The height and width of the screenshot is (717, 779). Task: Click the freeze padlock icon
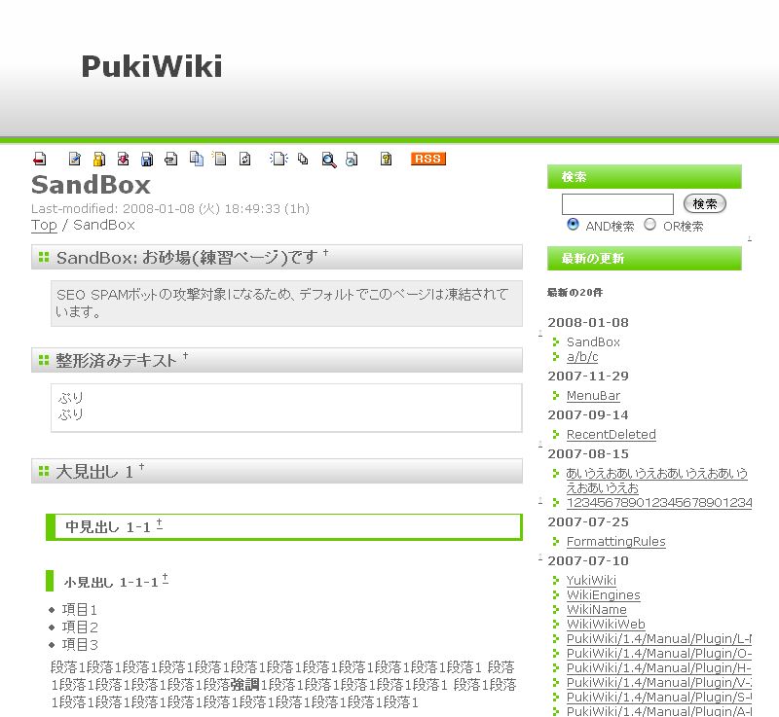[x=98, y=160]
